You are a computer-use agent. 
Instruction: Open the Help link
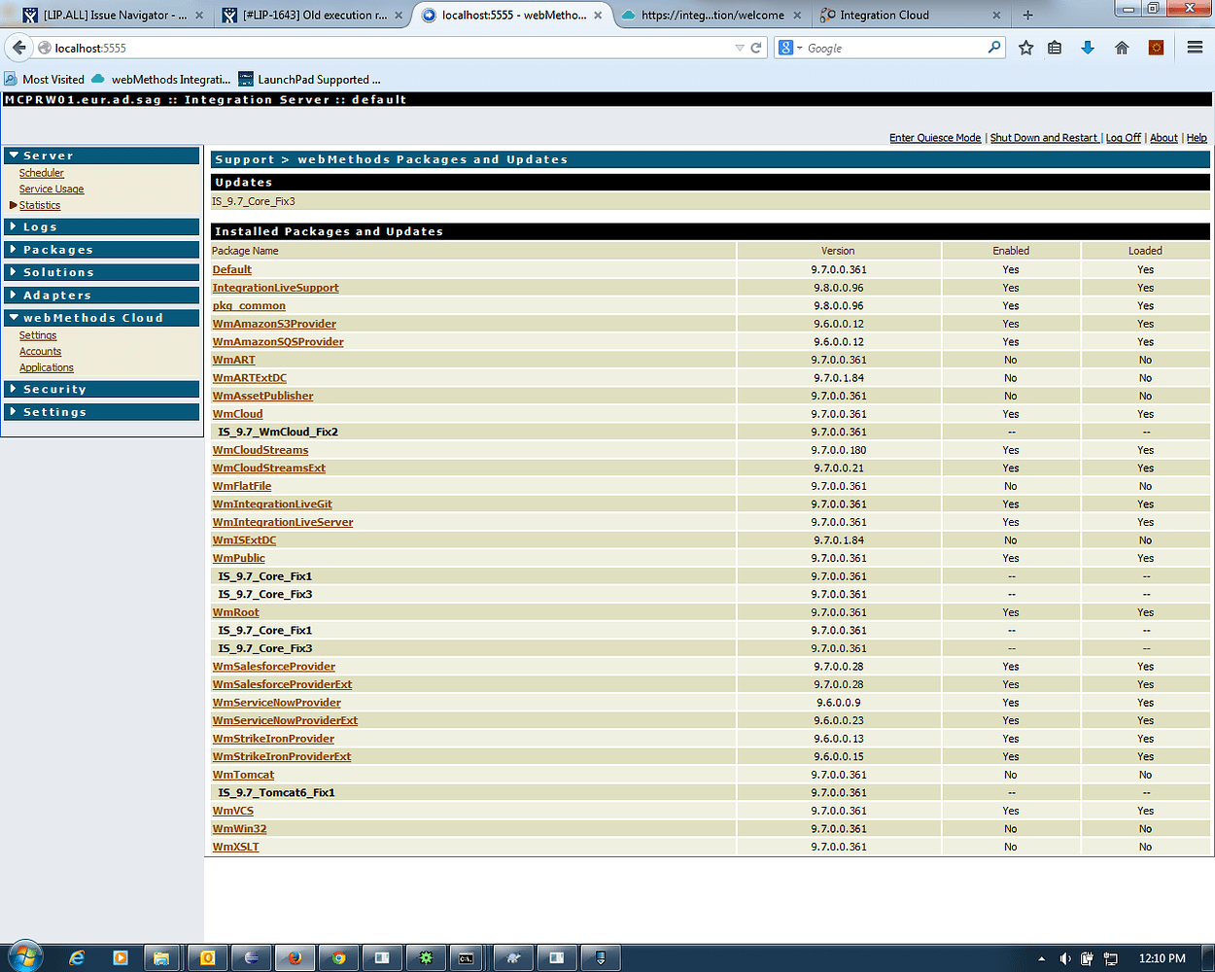[1197, 138]
